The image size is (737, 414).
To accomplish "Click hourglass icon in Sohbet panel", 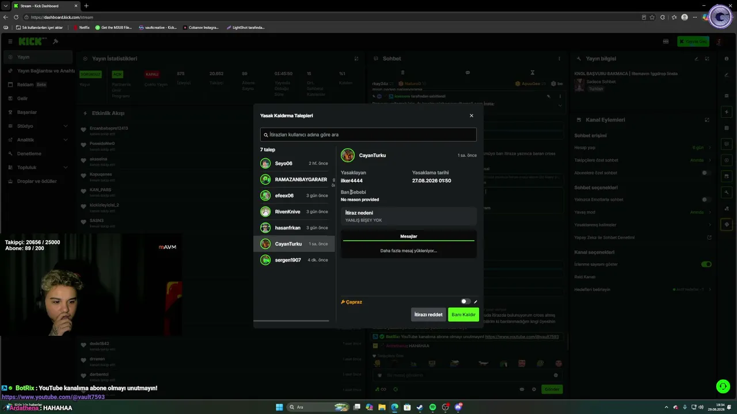I will 533,72.
